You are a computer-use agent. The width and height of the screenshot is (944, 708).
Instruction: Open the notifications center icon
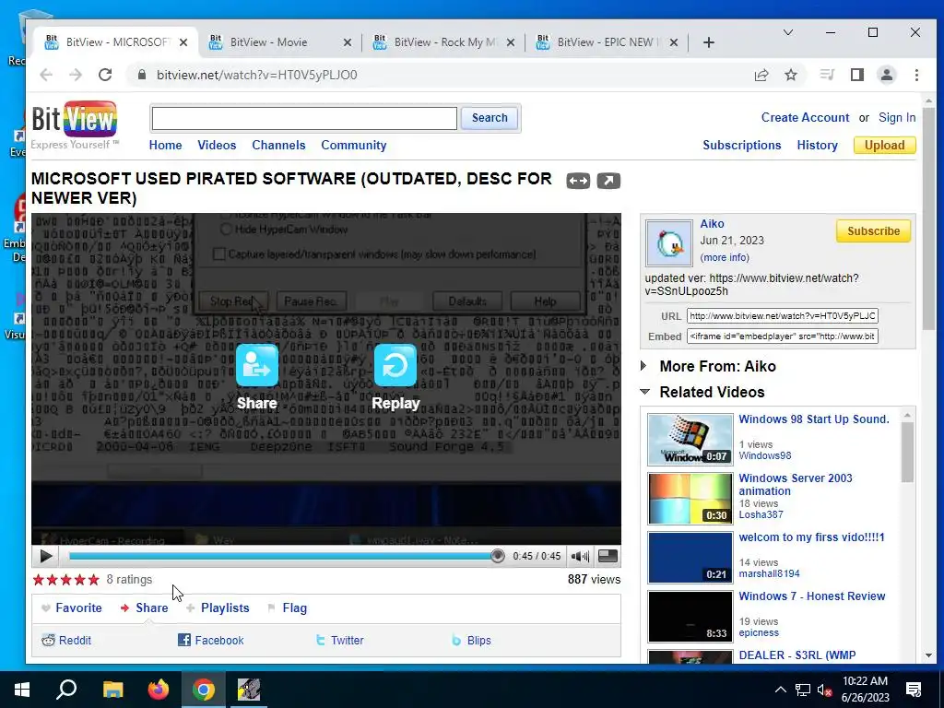tap(914, 690)
